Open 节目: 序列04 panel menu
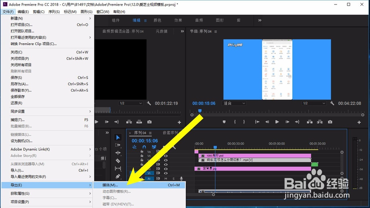Screen dimensions: 370x208 click(215, 31)
